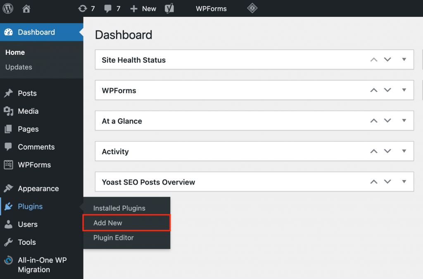
Task: Toggle the WPForms panel triangle
Action: point(404,90)
